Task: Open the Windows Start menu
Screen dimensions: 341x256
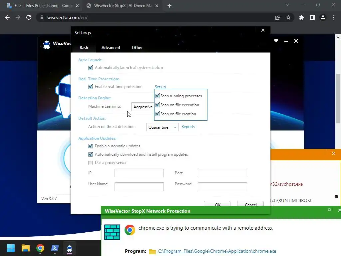Action: click(11, 248)
